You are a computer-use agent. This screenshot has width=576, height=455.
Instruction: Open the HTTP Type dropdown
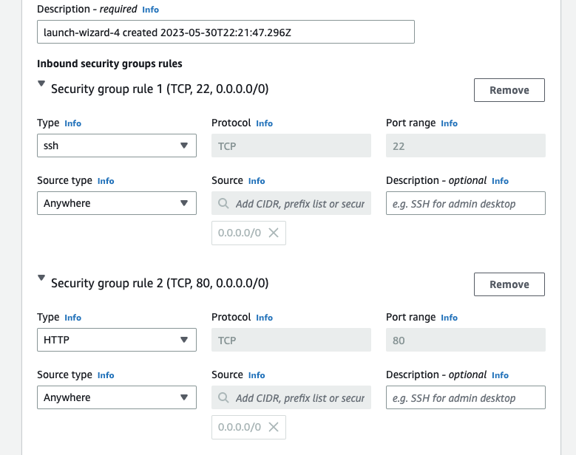click(x=117, y=341)
